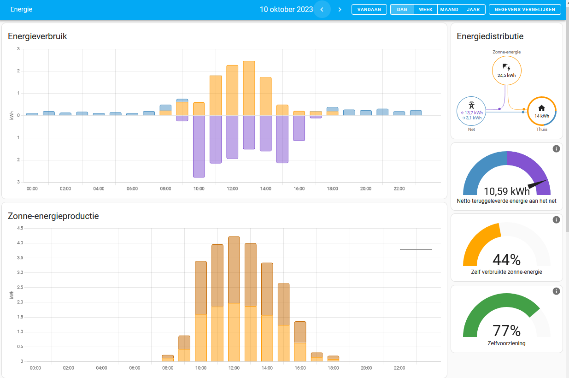Screen dimensions: 569x378
Task: Go to the next day with right chevron
Action: (x=340, y=10)
